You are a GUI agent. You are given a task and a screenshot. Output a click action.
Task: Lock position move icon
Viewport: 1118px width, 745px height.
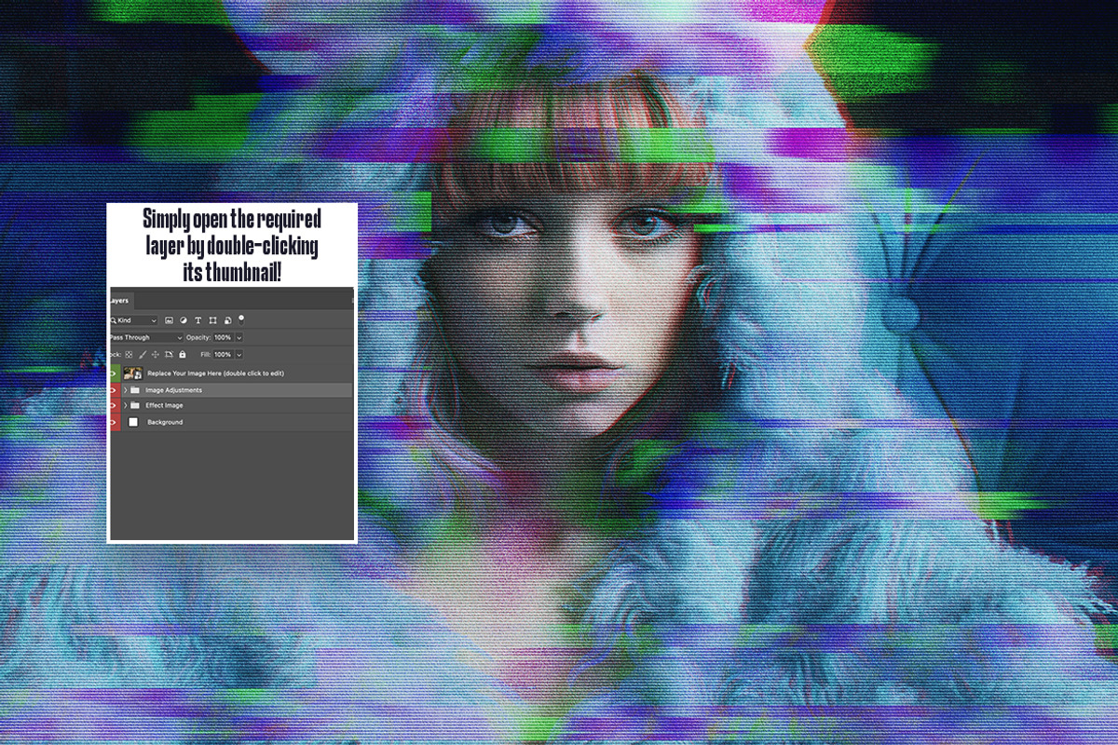(156, 355)
